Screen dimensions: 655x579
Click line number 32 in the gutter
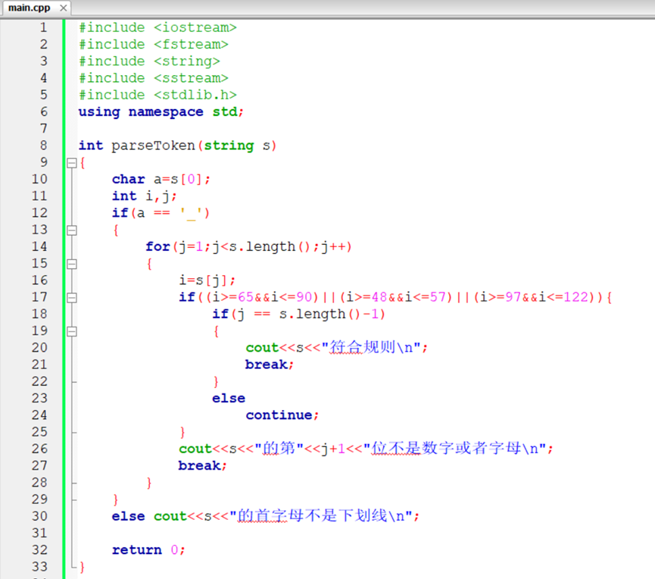point(39,549)
